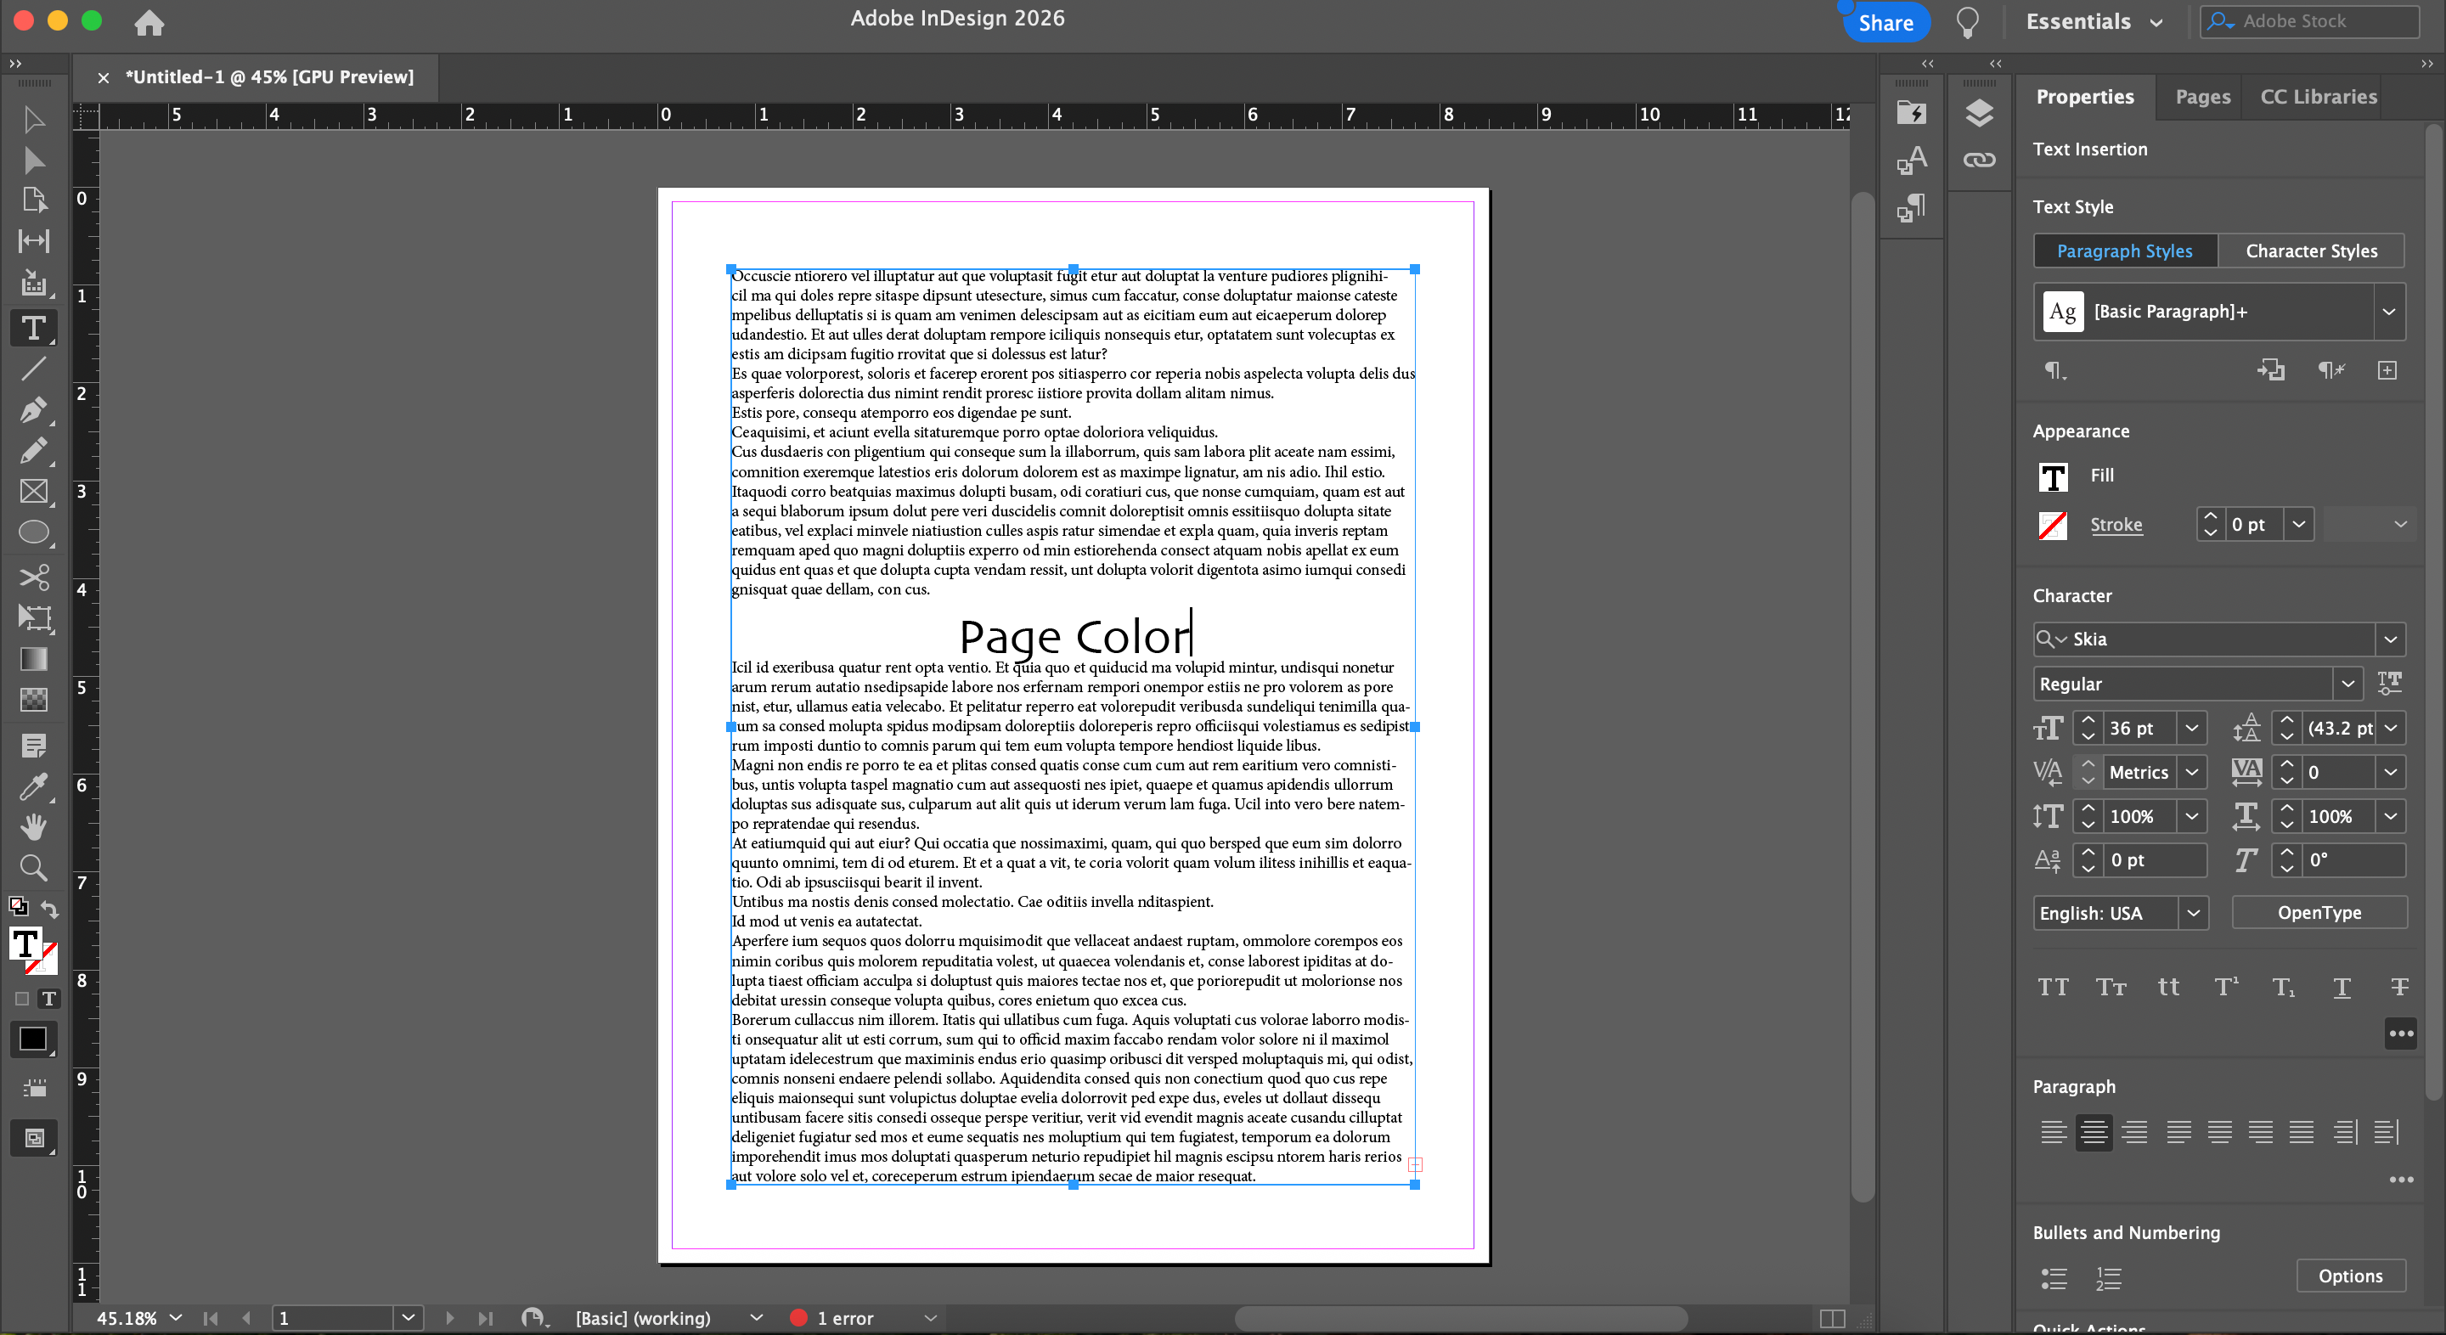Choose the Gradient Swatch tool
Screen dimensions: 2446x1335
33,659
